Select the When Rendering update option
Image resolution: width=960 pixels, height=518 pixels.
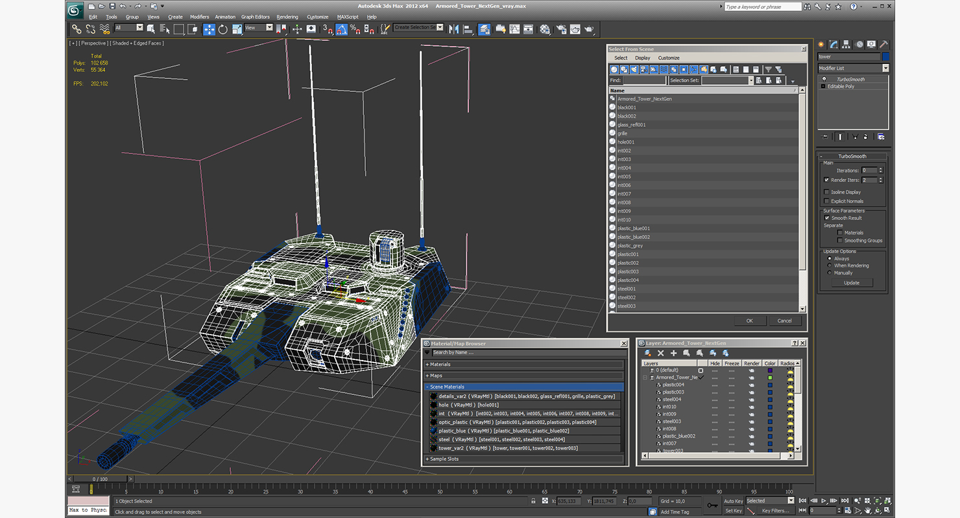click(830, 265)
